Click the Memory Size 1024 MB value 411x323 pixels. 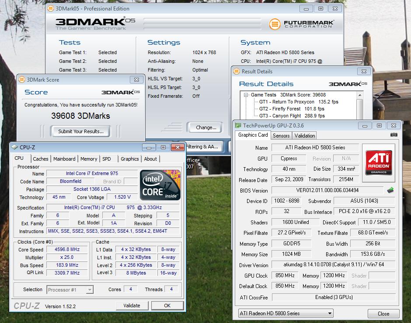pos(291,254)
